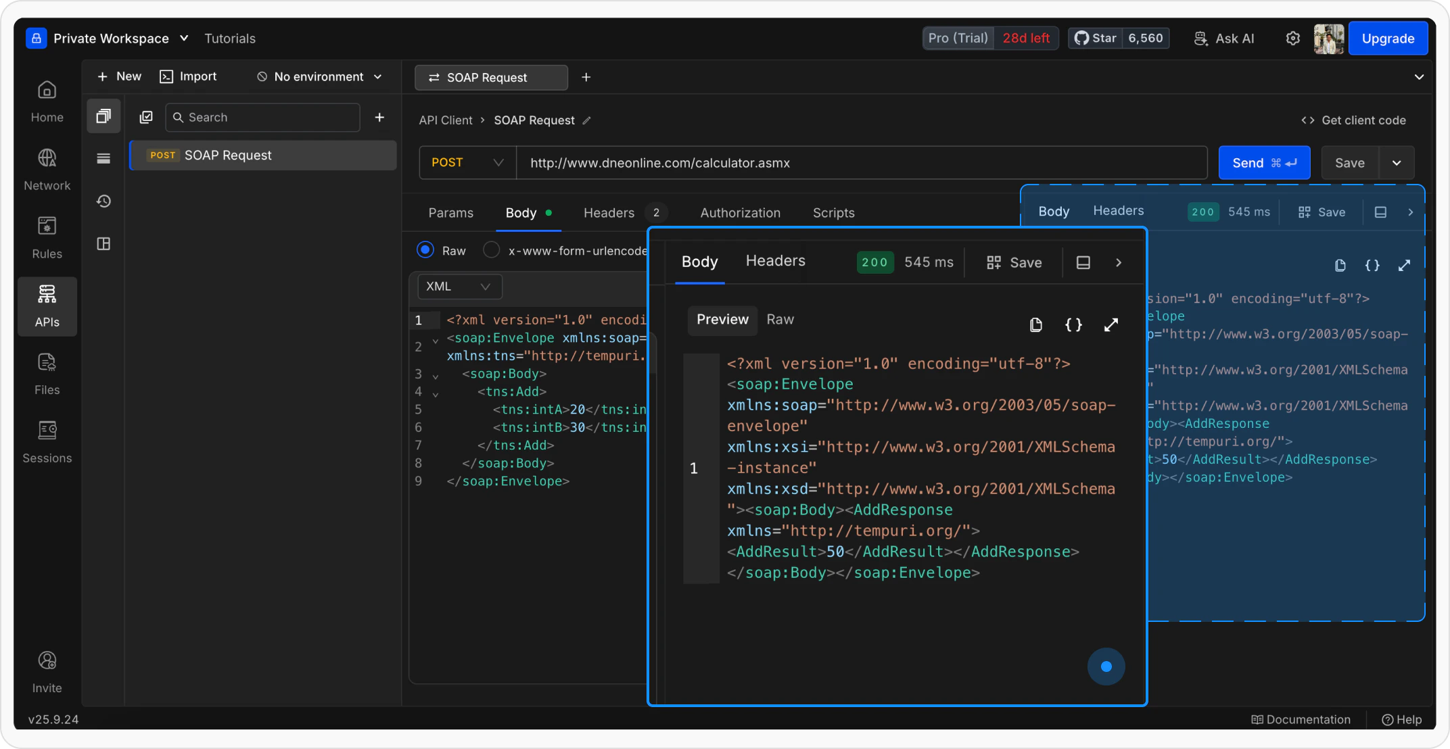
Task: Expand the XML body type dropdown
Action: [x=459, y=287]
